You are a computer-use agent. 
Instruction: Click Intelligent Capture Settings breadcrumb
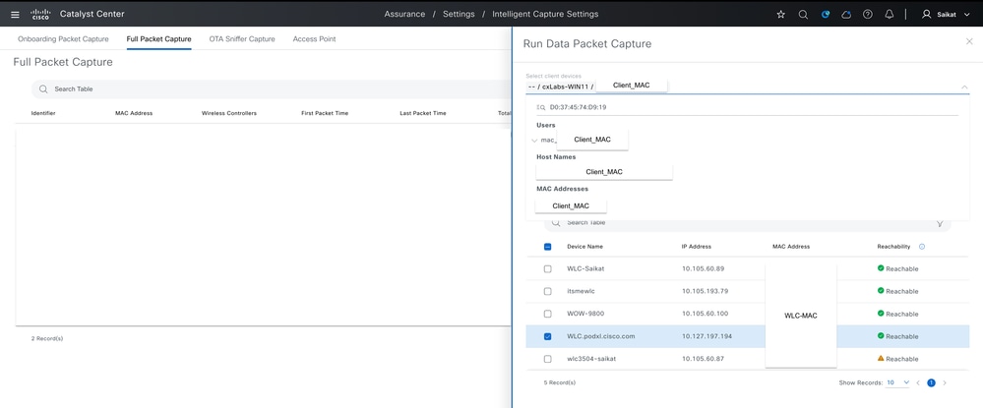tap(545, 14)
